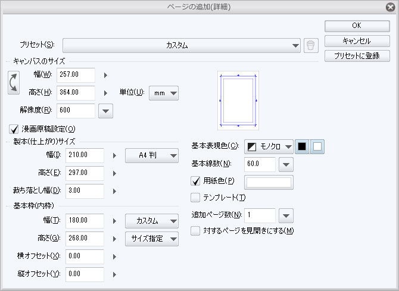The width and height of the screenshot is (399, 291).
Task: Click the プリセットに登録 button
Action: coord(357,56)
